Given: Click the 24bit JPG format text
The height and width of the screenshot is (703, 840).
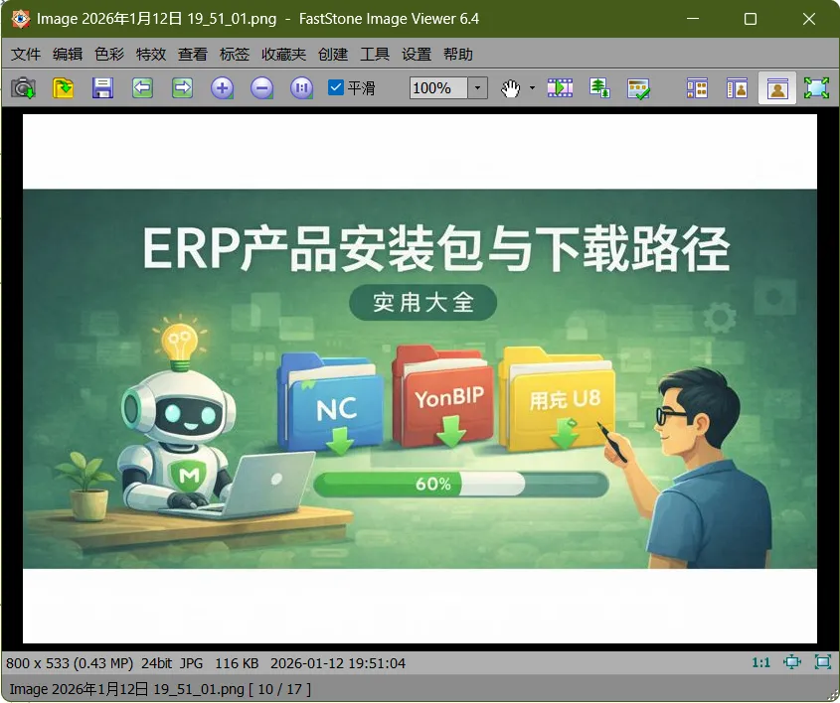Looking at the screenshot, I should pyautogui.click(x=172, y=663).
